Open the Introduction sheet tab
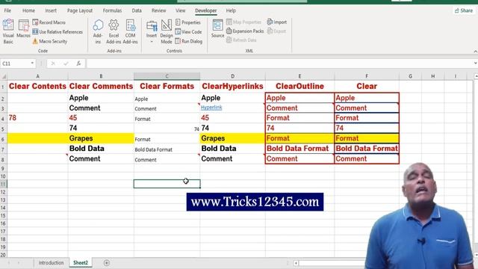Screen dimensions: 478x269 coord(51,262)
